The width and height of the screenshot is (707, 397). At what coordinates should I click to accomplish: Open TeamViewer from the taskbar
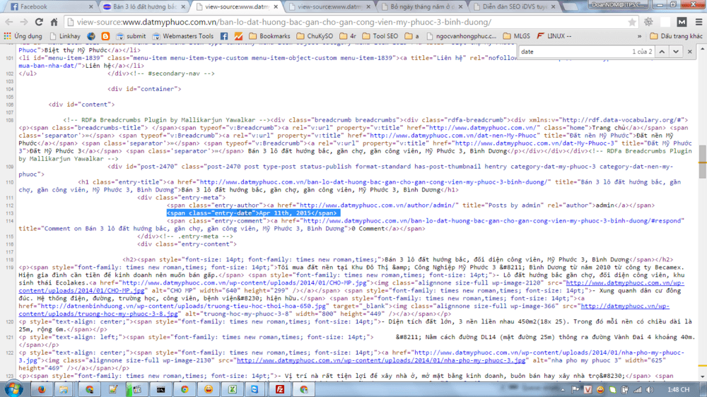[255, 389]
